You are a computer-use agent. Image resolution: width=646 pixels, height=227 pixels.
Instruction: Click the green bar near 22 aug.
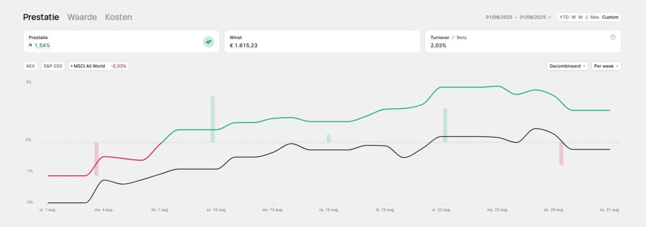(445, 125)
